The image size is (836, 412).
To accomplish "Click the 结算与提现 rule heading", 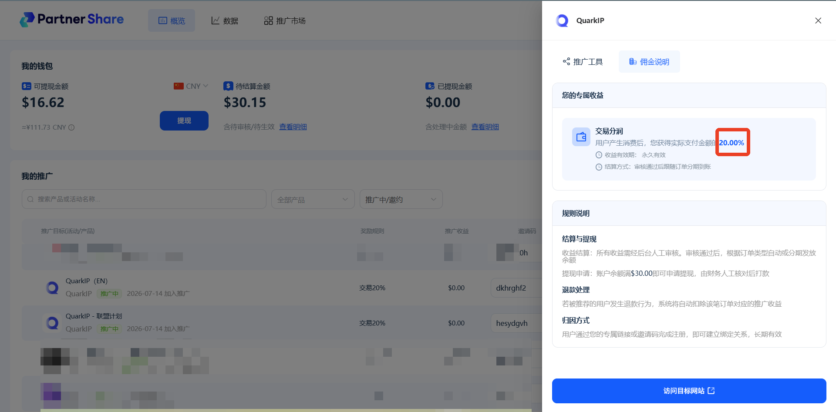I will coord(579,239).
